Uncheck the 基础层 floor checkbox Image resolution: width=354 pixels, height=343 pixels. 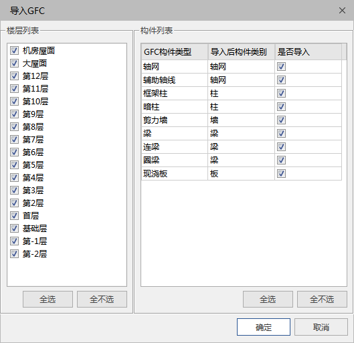(x=14, y=229)
